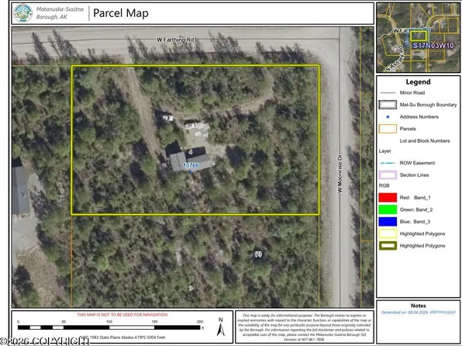Click the lot number 3 label
Image resolution: width=462 pixels, height=346 pixels.
[x=191, y=288]
